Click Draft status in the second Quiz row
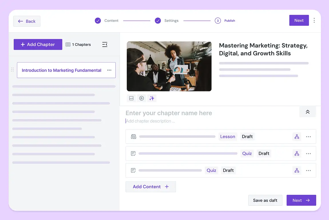Screen dimensions: 329x220 [228, 170]
